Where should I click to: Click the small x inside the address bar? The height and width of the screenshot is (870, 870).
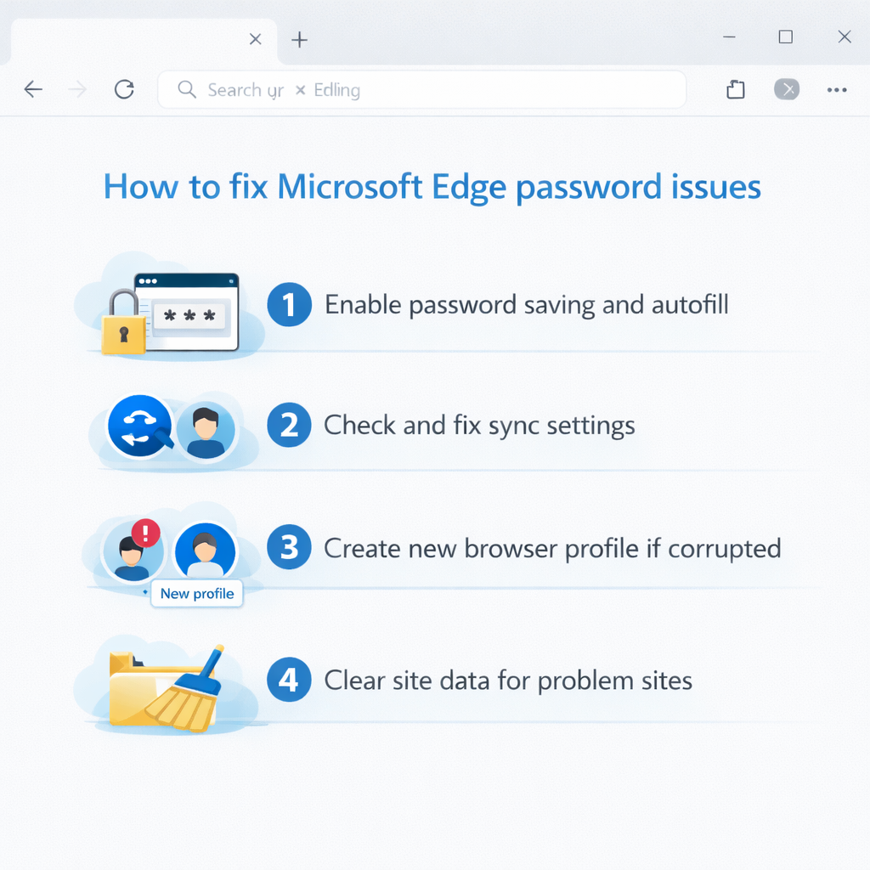click(x=300, y=90)
